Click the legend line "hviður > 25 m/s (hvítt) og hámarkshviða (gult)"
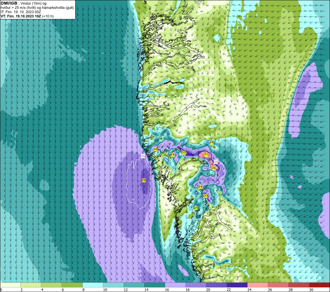 [37, 8]
